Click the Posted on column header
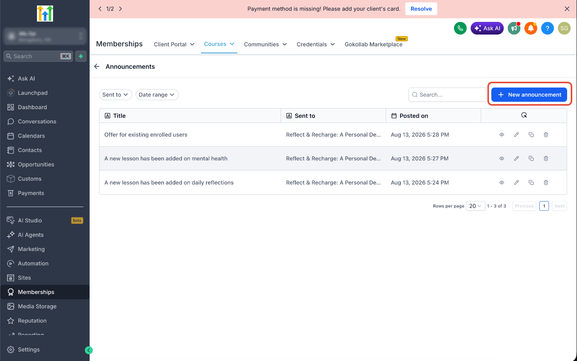 [433, 115]
